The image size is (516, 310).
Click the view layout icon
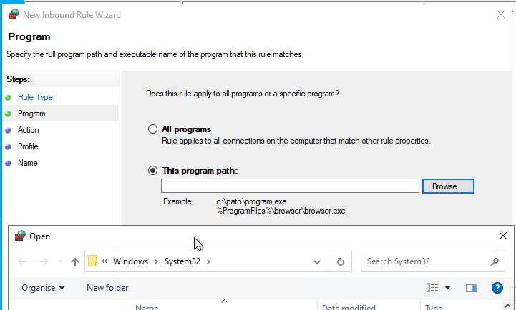tap(432, 288)
